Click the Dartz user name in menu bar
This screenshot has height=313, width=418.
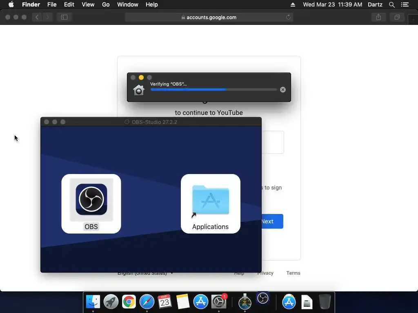pos(375,4)
